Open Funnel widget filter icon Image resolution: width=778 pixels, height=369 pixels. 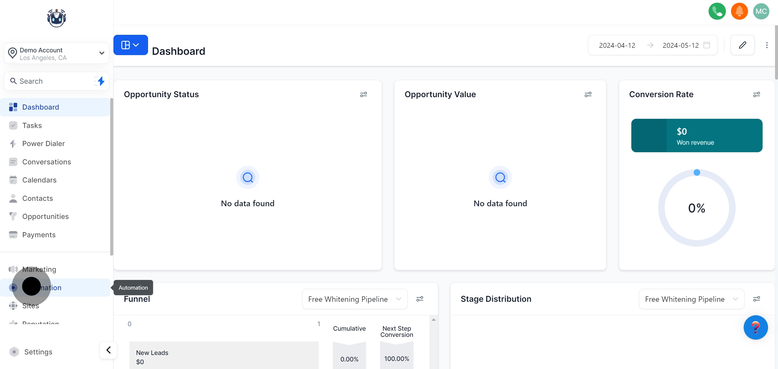click(420, 299)
